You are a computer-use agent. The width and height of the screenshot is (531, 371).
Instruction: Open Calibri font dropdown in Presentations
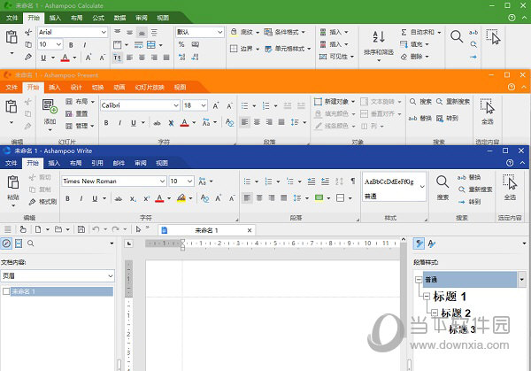click(176, 105)
